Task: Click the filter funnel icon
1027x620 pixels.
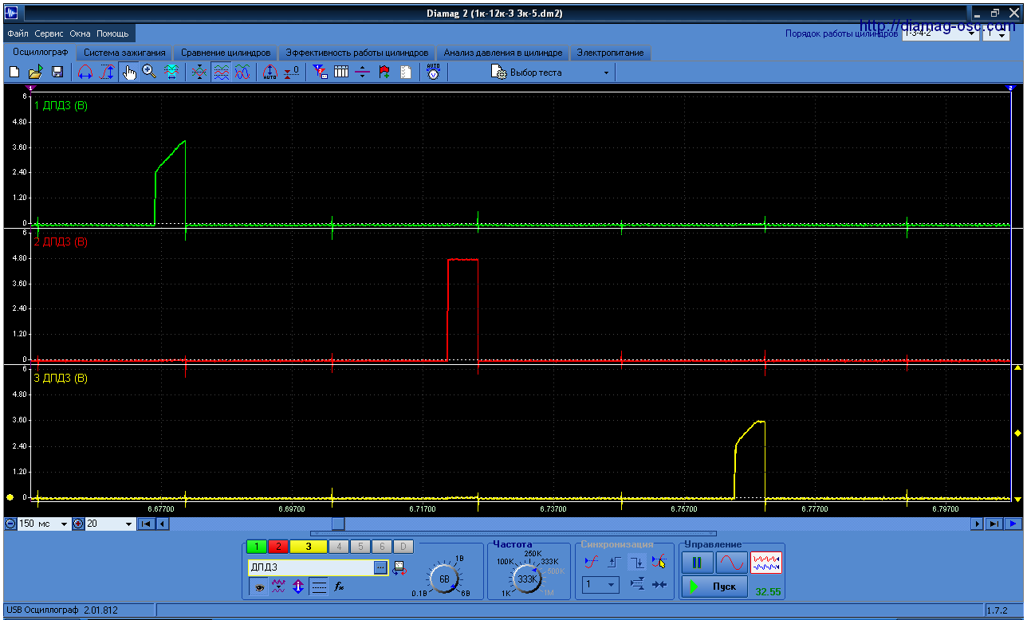Action: tap(320, 73)
